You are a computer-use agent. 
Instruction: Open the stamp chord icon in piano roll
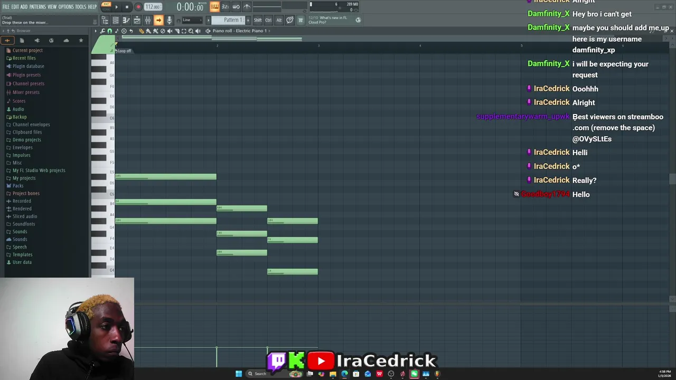(124, 31)
